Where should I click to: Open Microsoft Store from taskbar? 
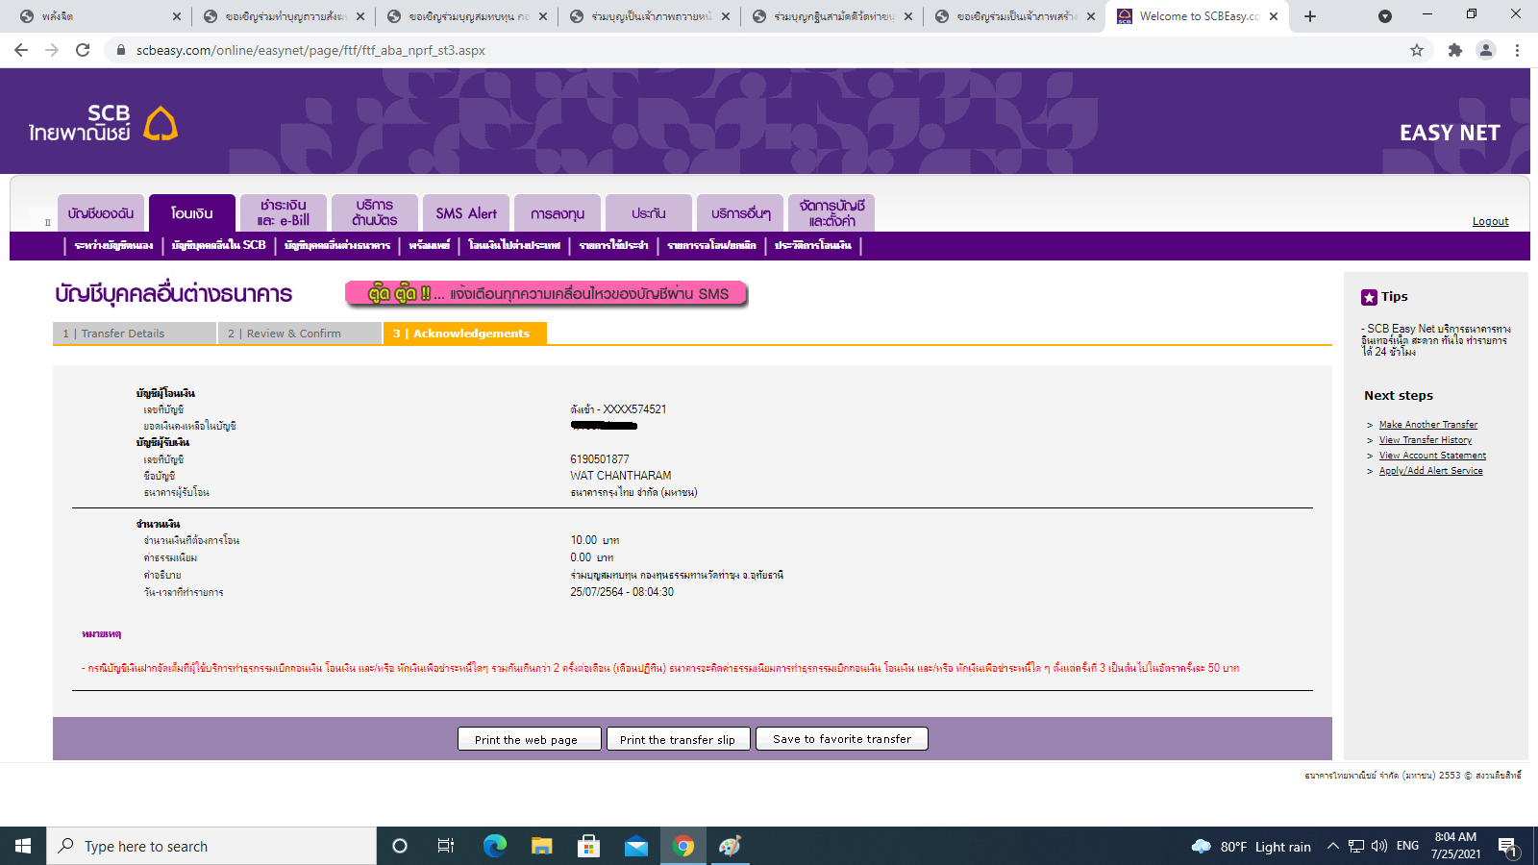tap(588, 846)
